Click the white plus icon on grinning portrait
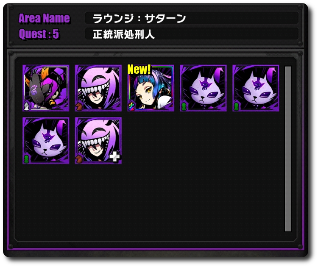 coord(114,156)
